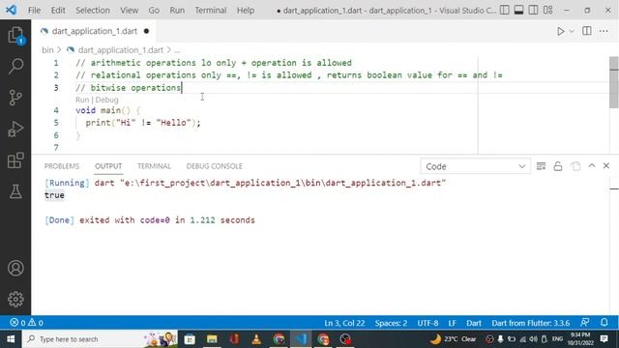Screen dimensions: 619x348
Task: Open the Manage gear menu
Action: (x=15, y=299)
